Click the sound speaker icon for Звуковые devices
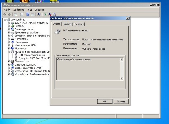Viewport: 169px width, 124px height. pyautogui.click(x=12, y=36)
